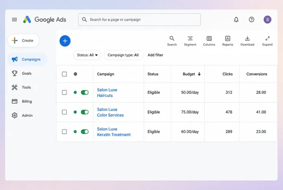283x190 pixels.
Task: Click the 23.00 conversions value
Action: (x=261, y=132)
